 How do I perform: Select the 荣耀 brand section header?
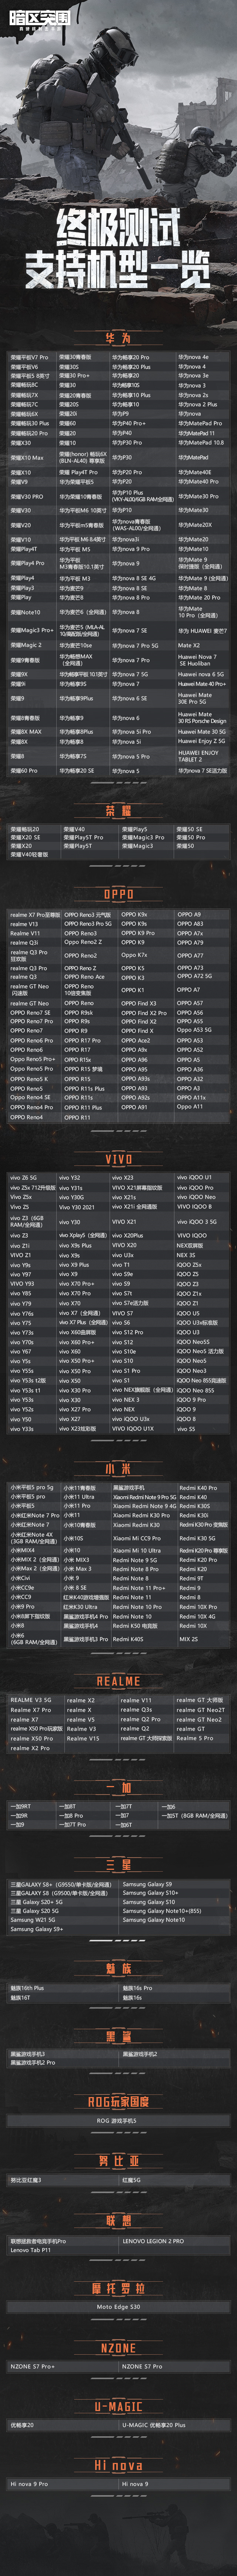(x=118, y=810)
